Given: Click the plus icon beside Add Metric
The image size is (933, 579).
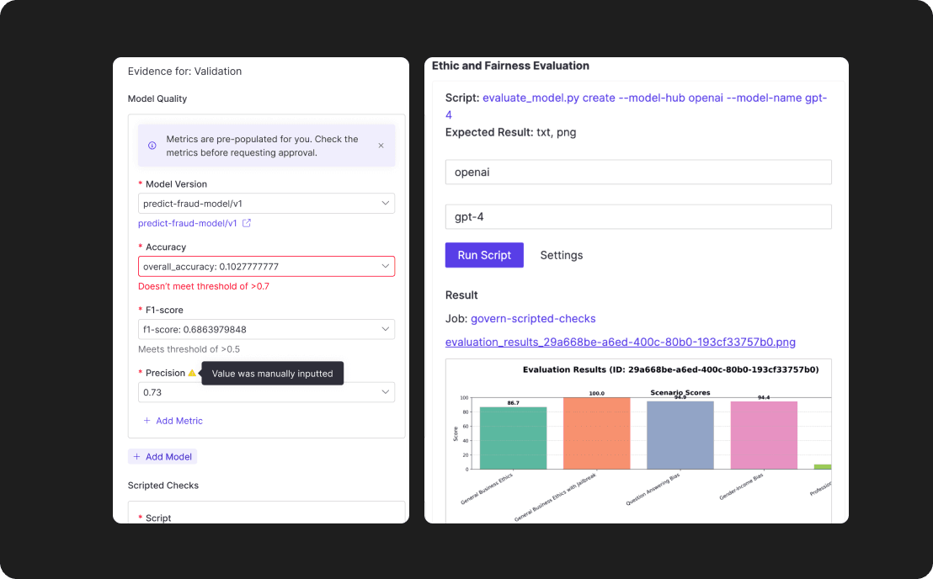Looking at the screenshot, I should (148, 420).
